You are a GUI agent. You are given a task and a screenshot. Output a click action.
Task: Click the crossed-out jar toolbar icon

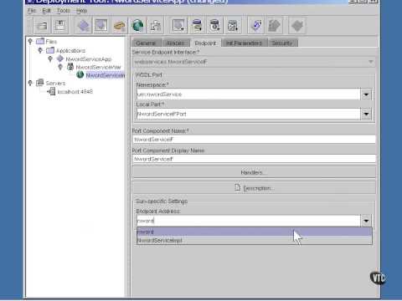coord(233,26)
